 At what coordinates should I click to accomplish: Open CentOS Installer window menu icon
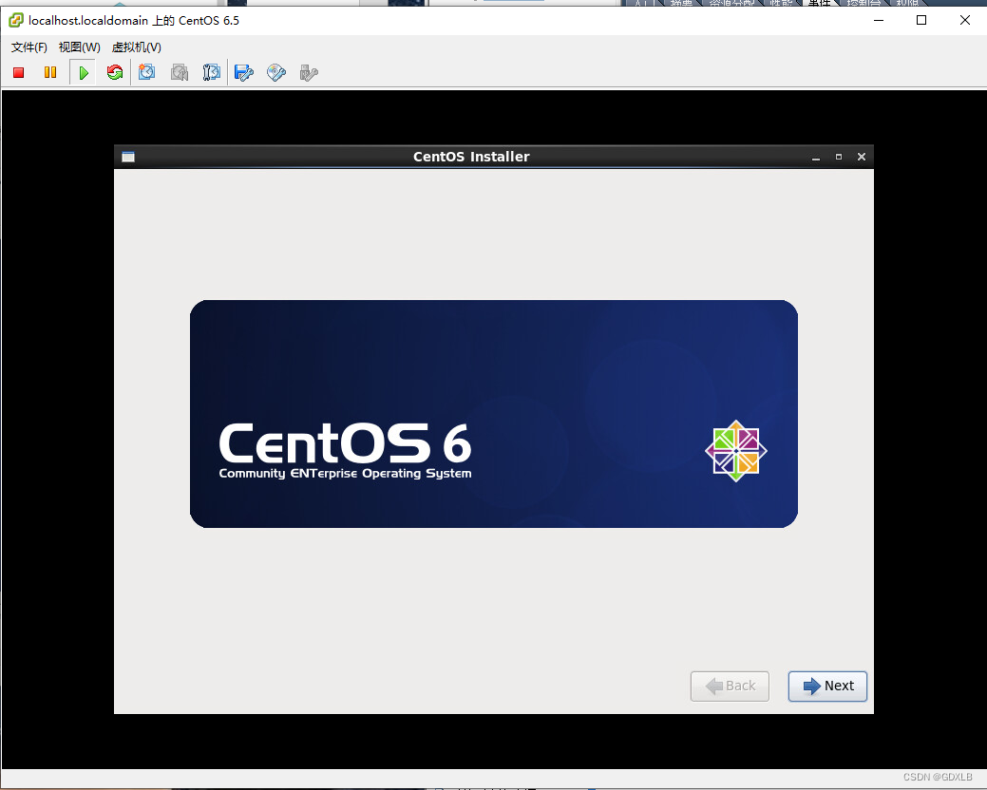pyautogui.click(x=128, y=157)
